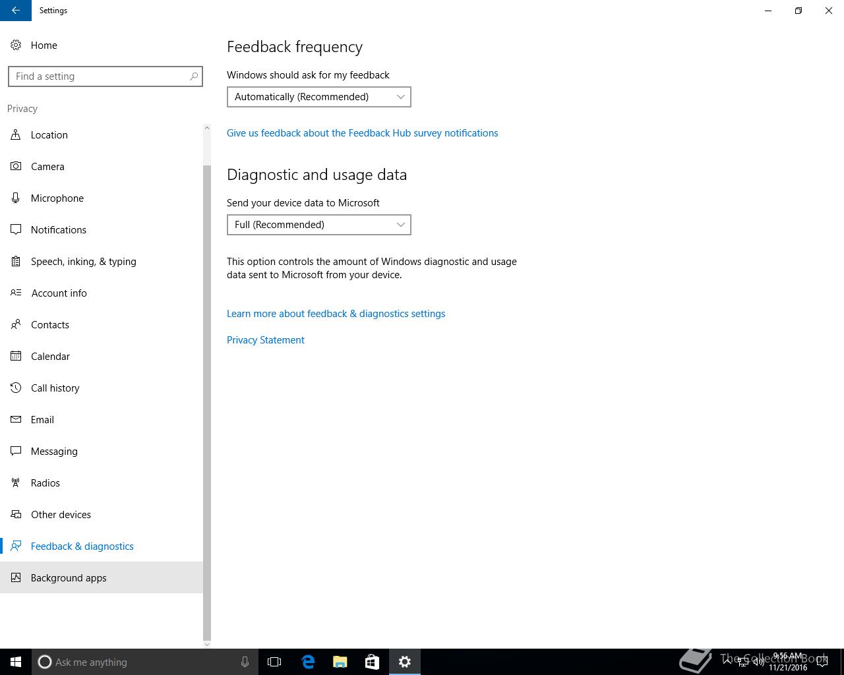
Task: Open the Location privacy page
Action: tap(102, 134)
